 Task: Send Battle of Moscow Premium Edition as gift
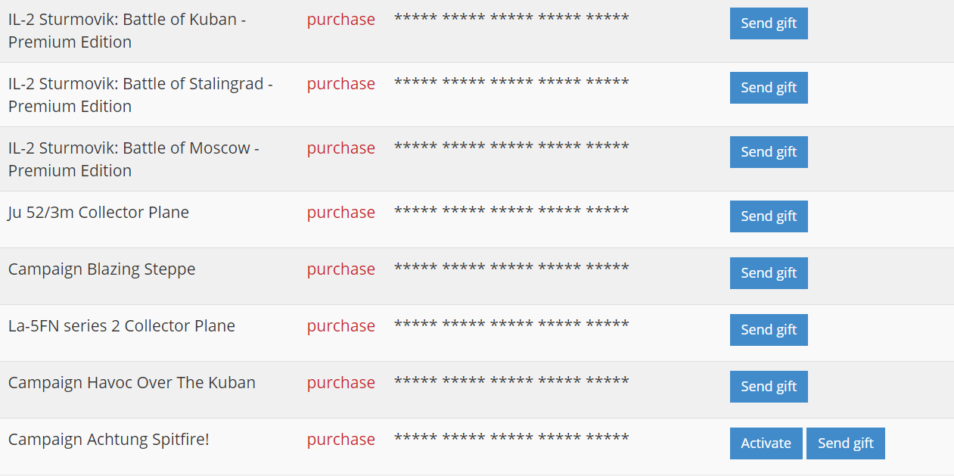769,152
